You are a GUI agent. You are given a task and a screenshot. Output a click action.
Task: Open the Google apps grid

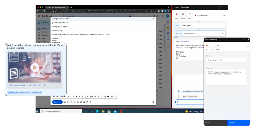tap(163, 16)
